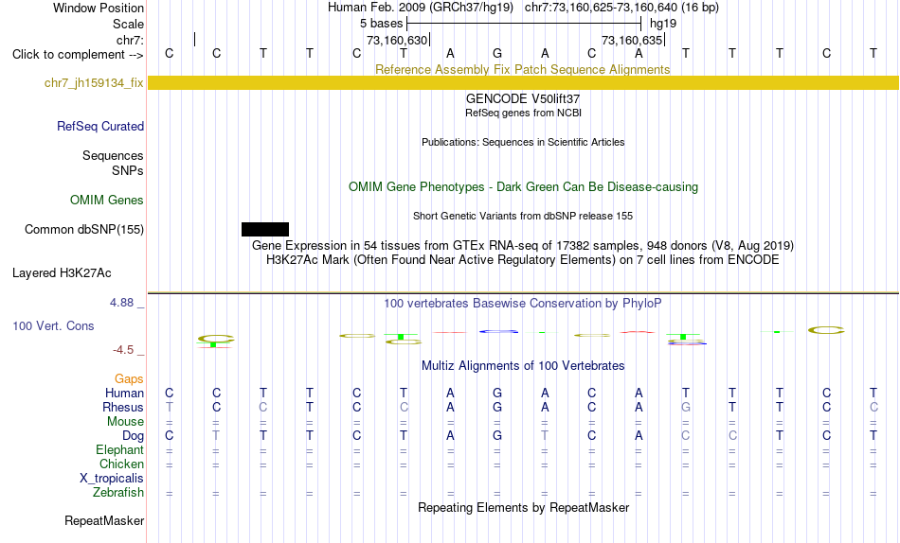
Task: Click the hg19 label next to scale bar
Action: click(663, 24)
